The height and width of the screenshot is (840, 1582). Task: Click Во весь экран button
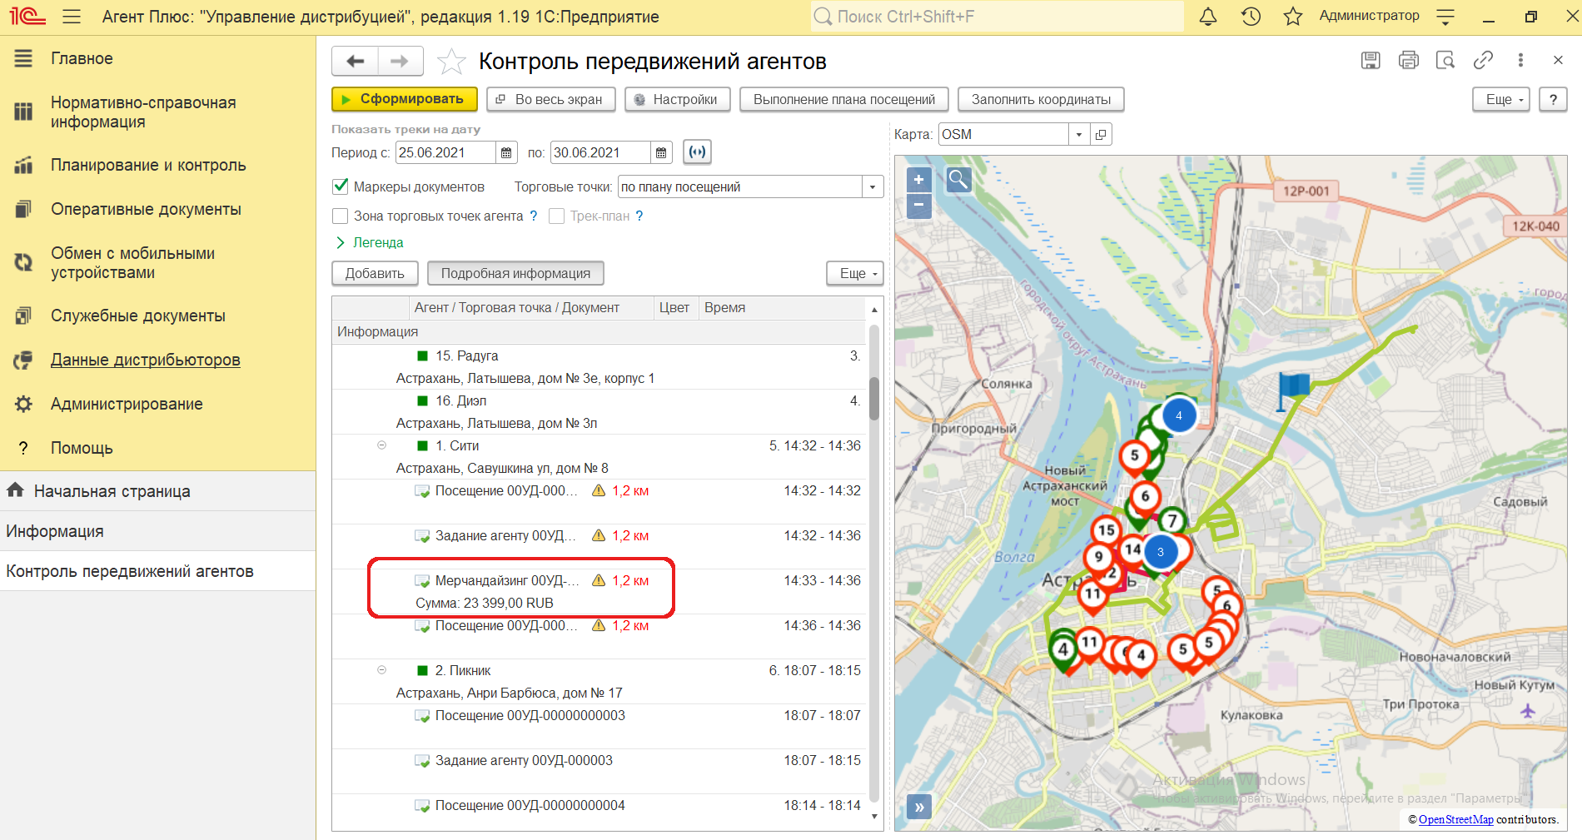click(550, 99)
